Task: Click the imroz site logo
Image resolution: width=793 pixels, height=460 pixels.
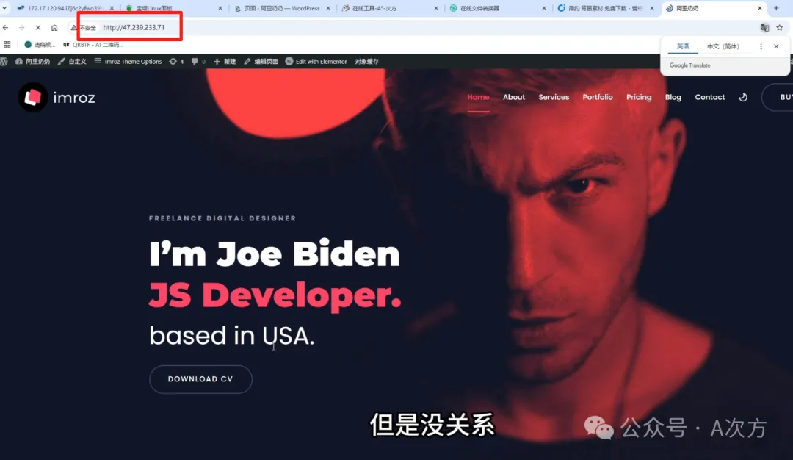Action: (57, 97)
